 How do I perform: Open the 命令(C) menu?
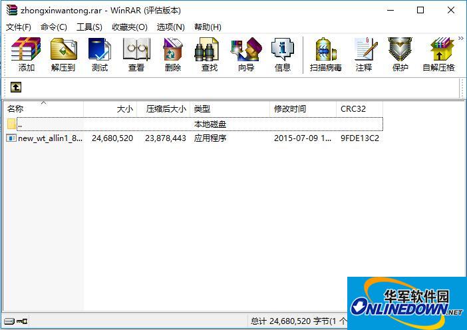click(x=54, y=27)
